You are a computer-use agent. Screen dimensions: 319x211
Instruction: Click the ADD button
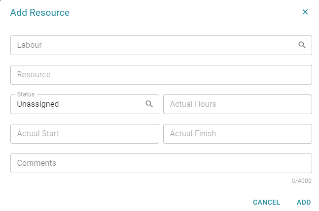click(304, 202)
